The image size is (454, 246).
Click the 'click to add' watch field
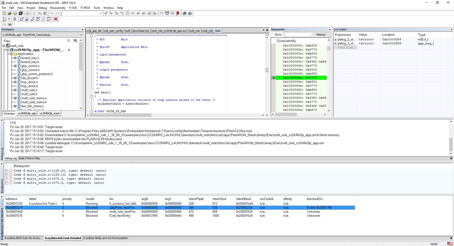(345, 47)
